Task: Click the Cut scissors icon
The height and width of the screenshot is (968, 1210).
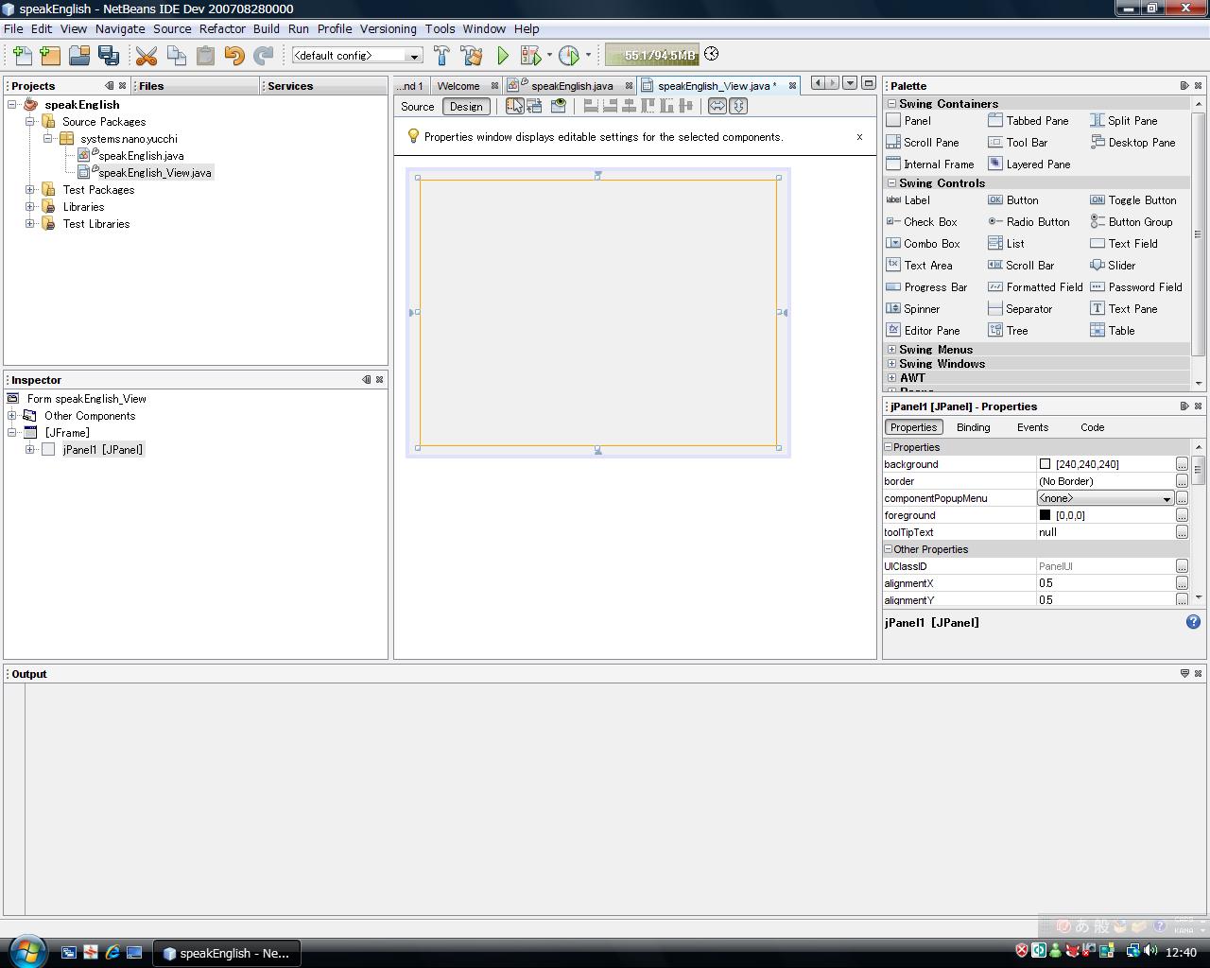Action: pyautogui.click(x=147, y=56)
